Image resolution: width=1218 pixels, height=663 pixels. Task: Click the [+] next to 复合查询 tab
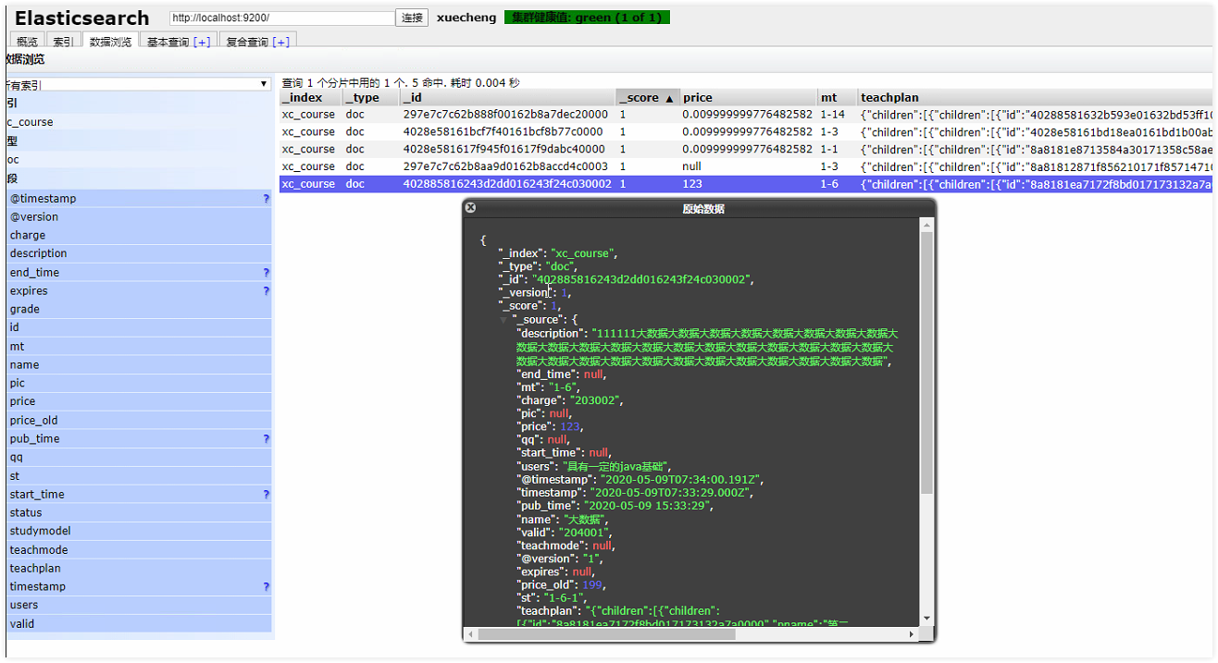pyautogui.click(x=281, y=42)
